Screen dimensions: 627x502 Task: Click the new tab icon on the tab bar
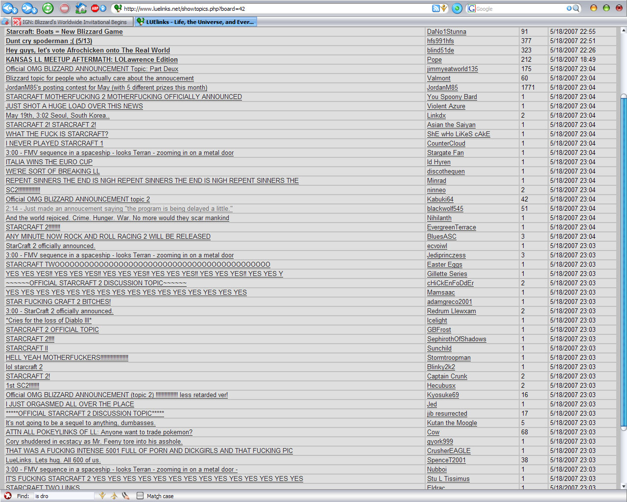pyautogui.click(x=5, y=22)
